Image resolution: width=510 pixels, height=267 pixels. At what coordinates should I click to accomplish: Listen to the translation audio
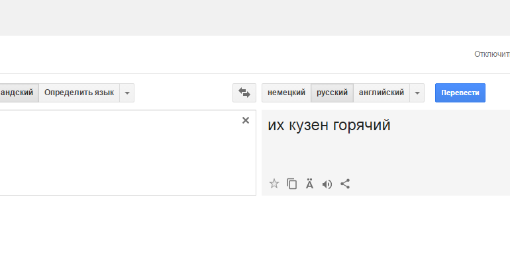coord(327,184)
